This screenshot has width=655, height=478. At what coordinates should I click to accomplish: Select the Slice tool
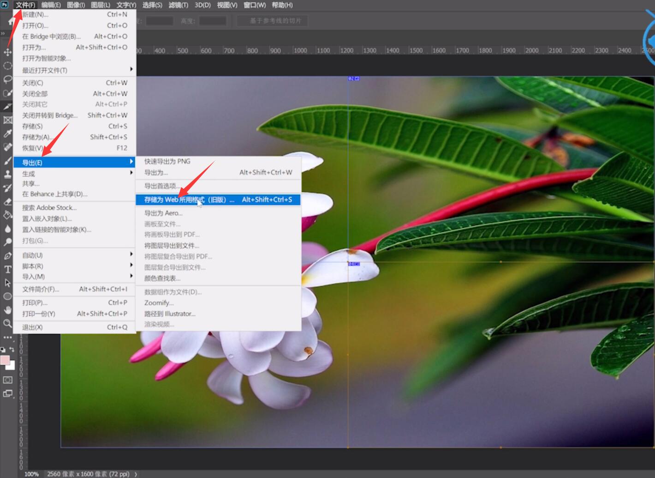click(7, 107)
